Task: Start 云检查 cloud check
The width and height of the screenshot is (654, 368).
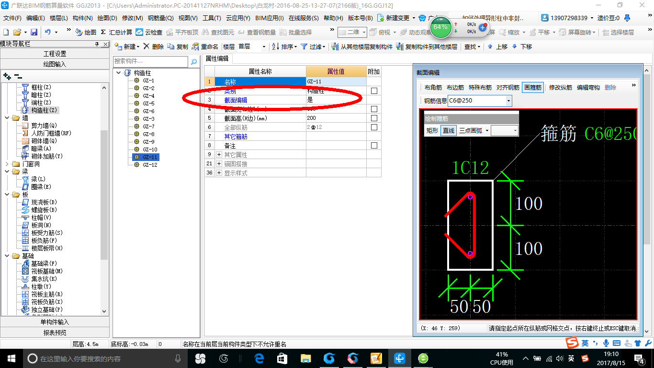Action: click(149, 32)
